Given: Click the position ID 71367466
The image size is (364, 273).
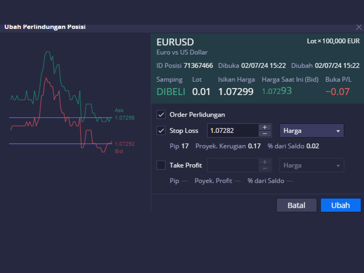Looking at the screenshot, I should [x=198, y=66].
